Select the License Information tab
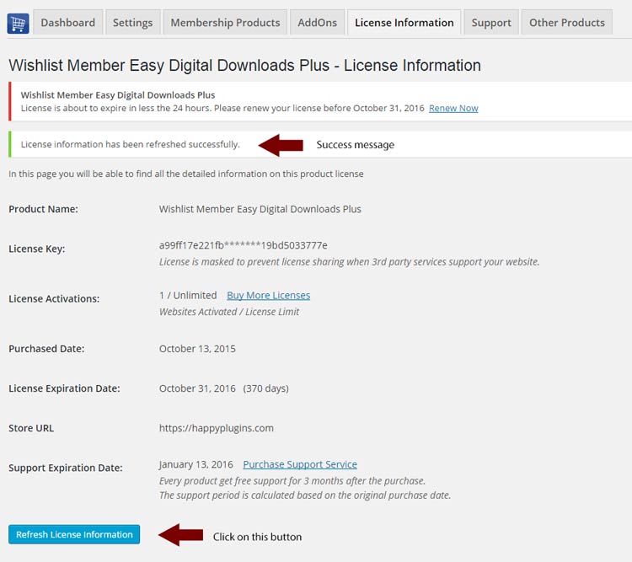 pos(404,23)
